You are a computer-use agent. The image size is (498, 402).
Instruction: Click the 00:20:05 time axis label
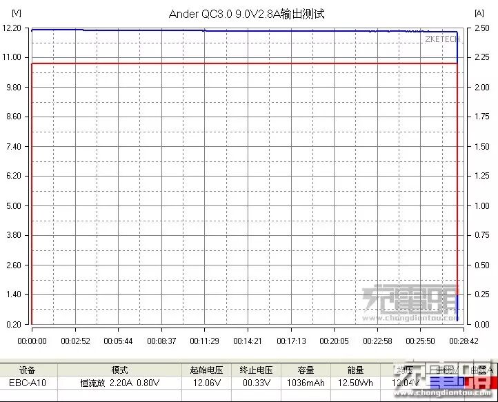(x=334, y=341)
